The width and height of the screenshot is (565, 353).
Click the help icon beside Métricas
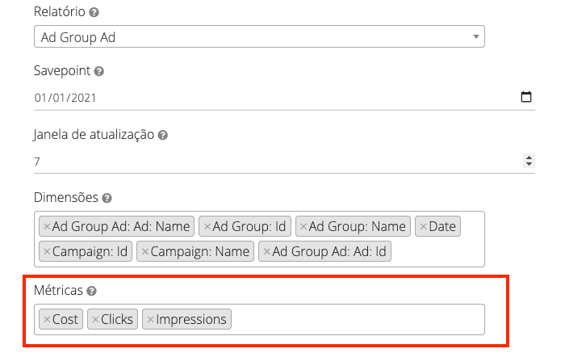tap(91, 290)
